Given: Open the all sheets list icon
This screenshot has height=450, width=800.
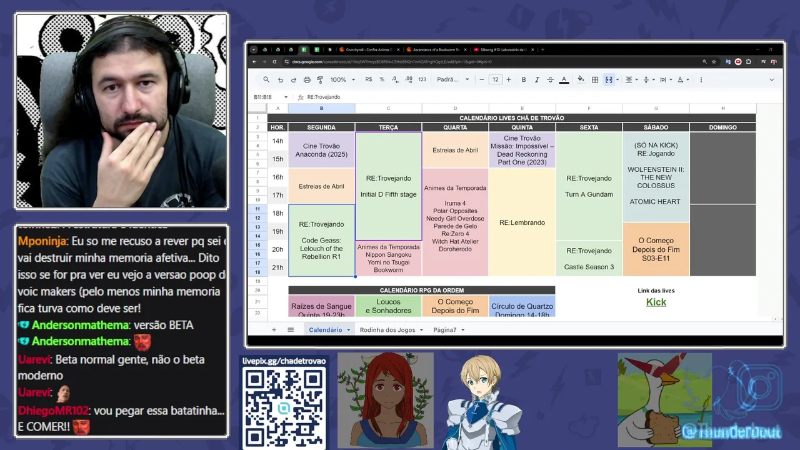Looking at the screenshot, I should click(291, 329).
